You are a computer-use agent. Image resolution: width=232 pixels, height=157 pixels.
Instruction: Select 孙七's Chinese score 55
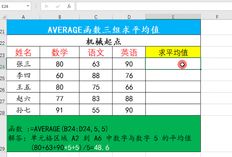pyautogui.click(x=96, y=110)
